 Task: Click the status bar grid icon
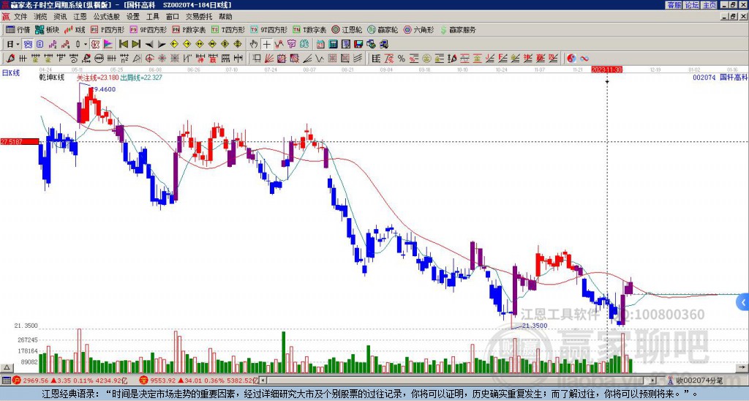(x=6, y=381)
